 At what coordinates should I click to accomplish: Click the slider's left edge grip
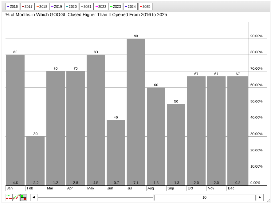[x=154, y=198]
